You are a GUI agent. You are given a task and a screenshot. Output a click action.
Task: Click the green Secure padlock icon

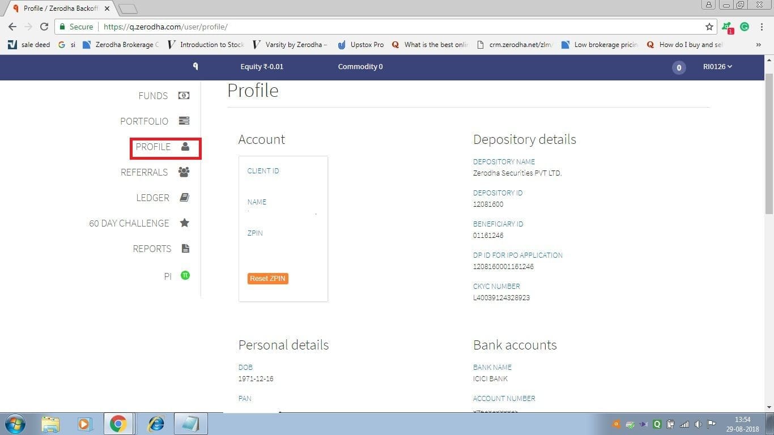(62, 27)
